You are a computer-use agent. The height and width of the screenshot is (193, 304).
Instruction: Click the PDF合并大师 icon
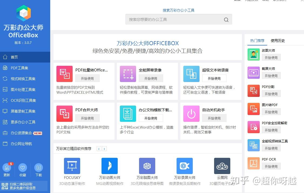(x=64, y=114)
